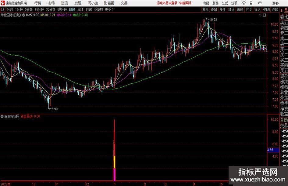This screenshot has width=288, height=186.
Task: Click the 华能国际 stock name in title bar
Action: click(x=185, y=3)
